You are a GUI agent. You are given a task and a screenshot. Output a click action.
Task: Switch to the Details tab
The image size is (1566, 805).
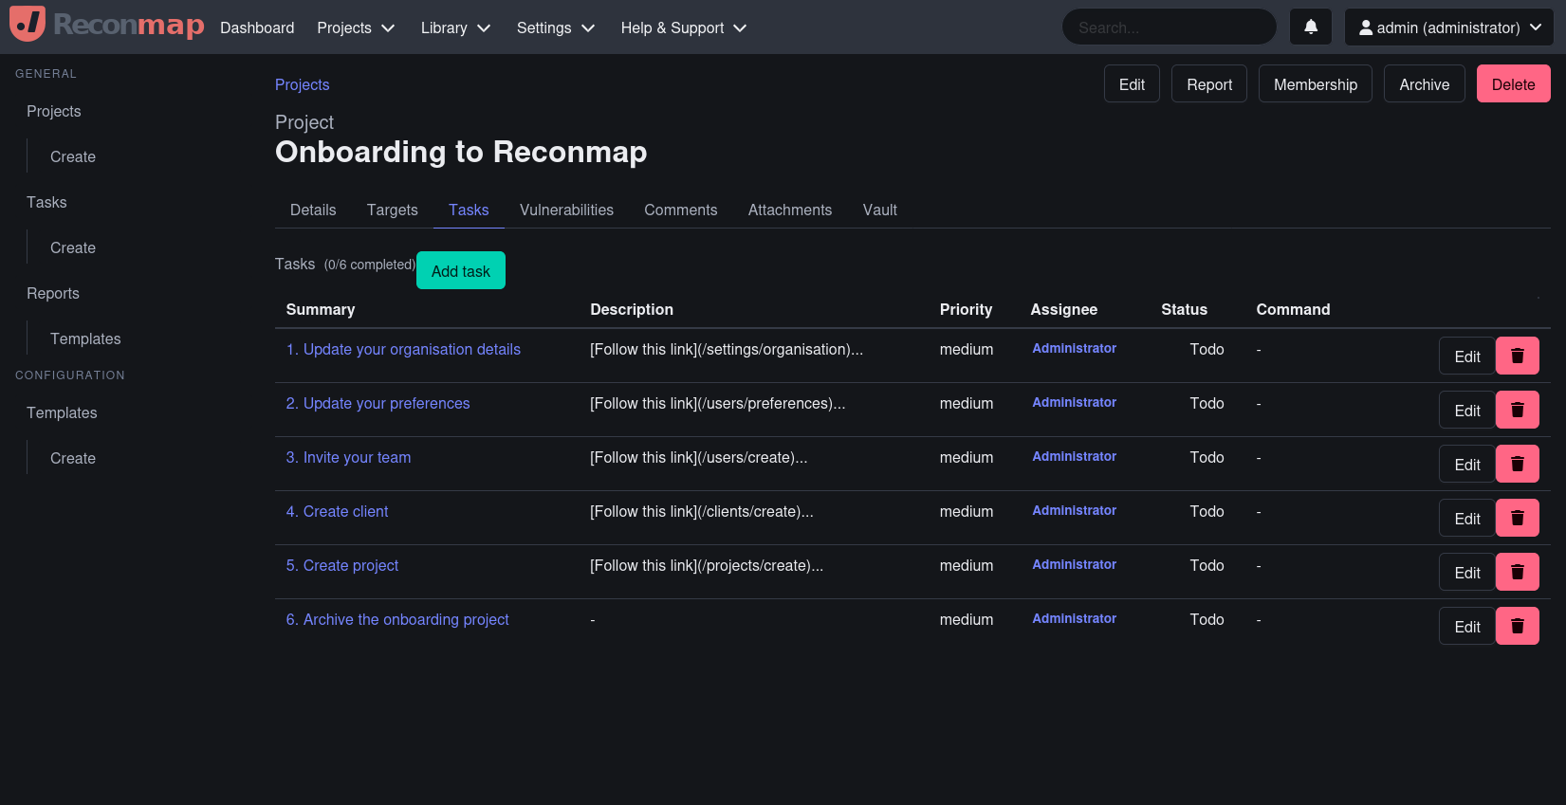[313, 210]
